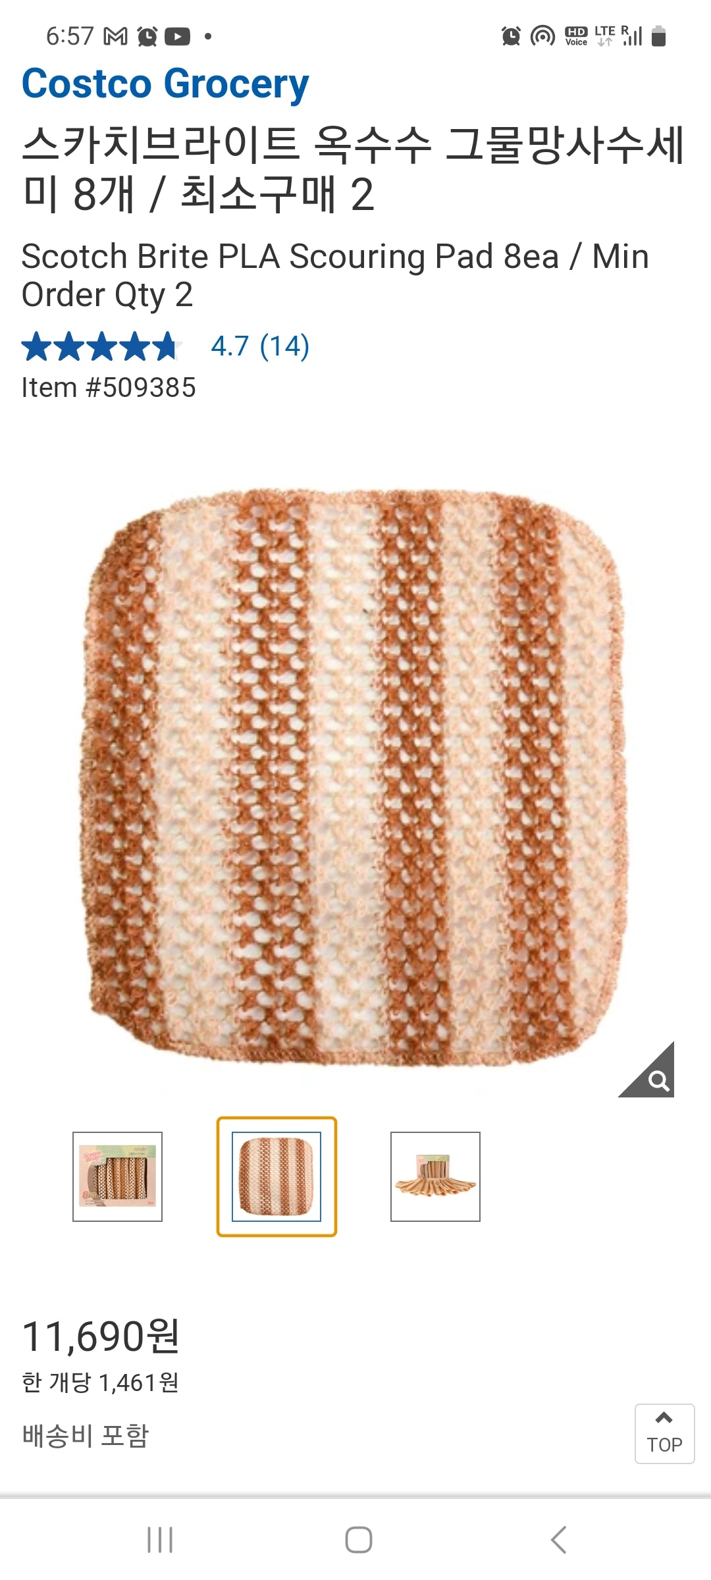Image resolution: width=711 pixels, height=1580 pixels.
Task: Open the Gmail notification icon in status bar
Action: coord(116,36)
